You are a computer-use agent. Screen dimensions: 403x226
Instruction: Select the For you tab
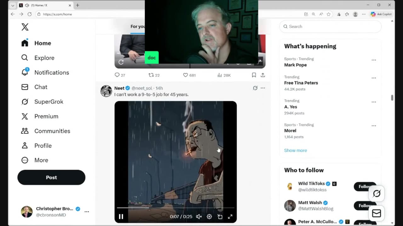click(138, 27)
